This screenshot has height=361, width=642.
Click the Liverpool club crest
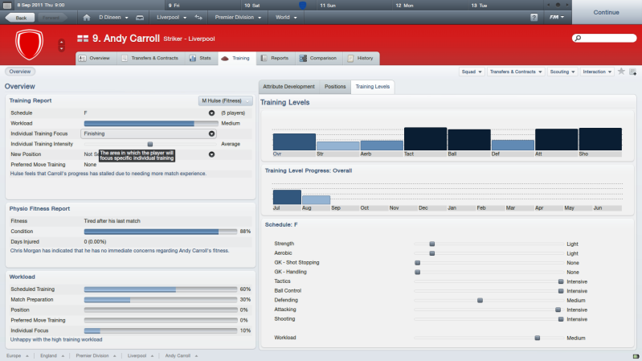[29, 44]
